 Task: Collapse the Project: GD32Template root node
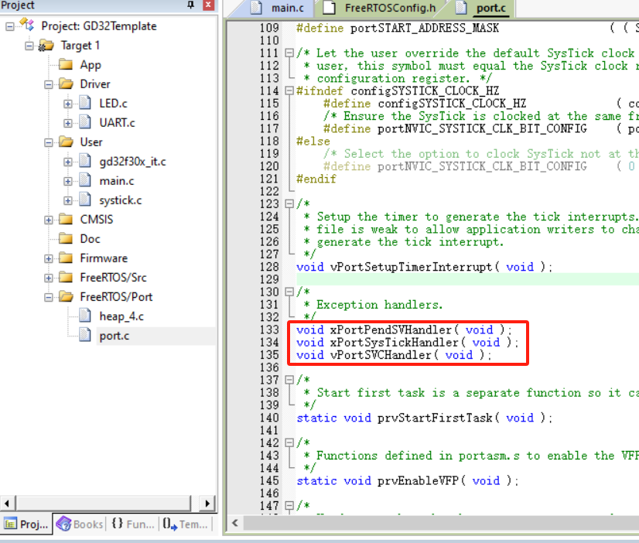coord(10,26)
